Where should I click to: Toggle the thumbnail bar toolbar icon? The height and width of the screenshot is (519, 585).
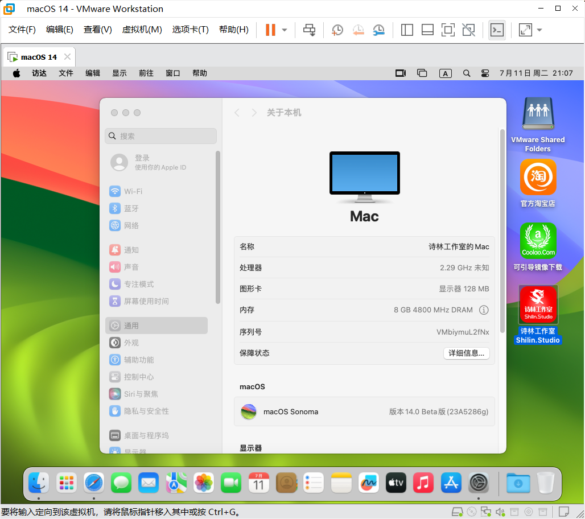click(427, 30)
